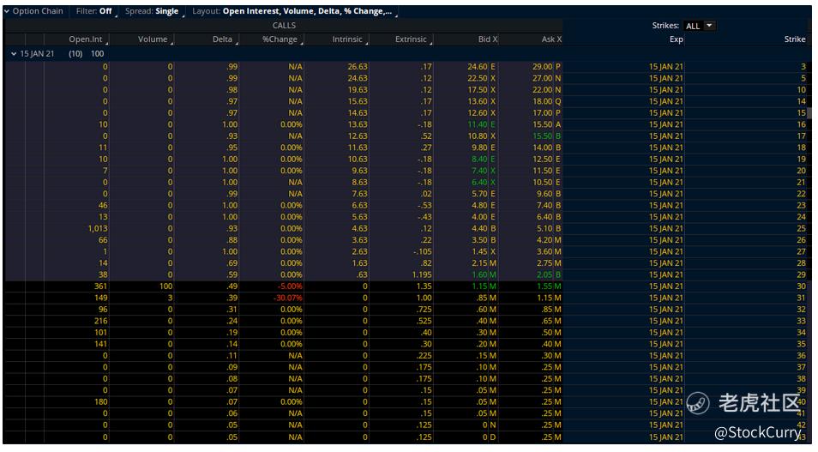This screenshot has width=818, height=452.
Task: Open the Strikes ALL dropdown
Action: click(700, 26)
